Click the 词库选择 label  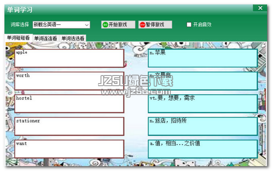click(x=20, y=25)
